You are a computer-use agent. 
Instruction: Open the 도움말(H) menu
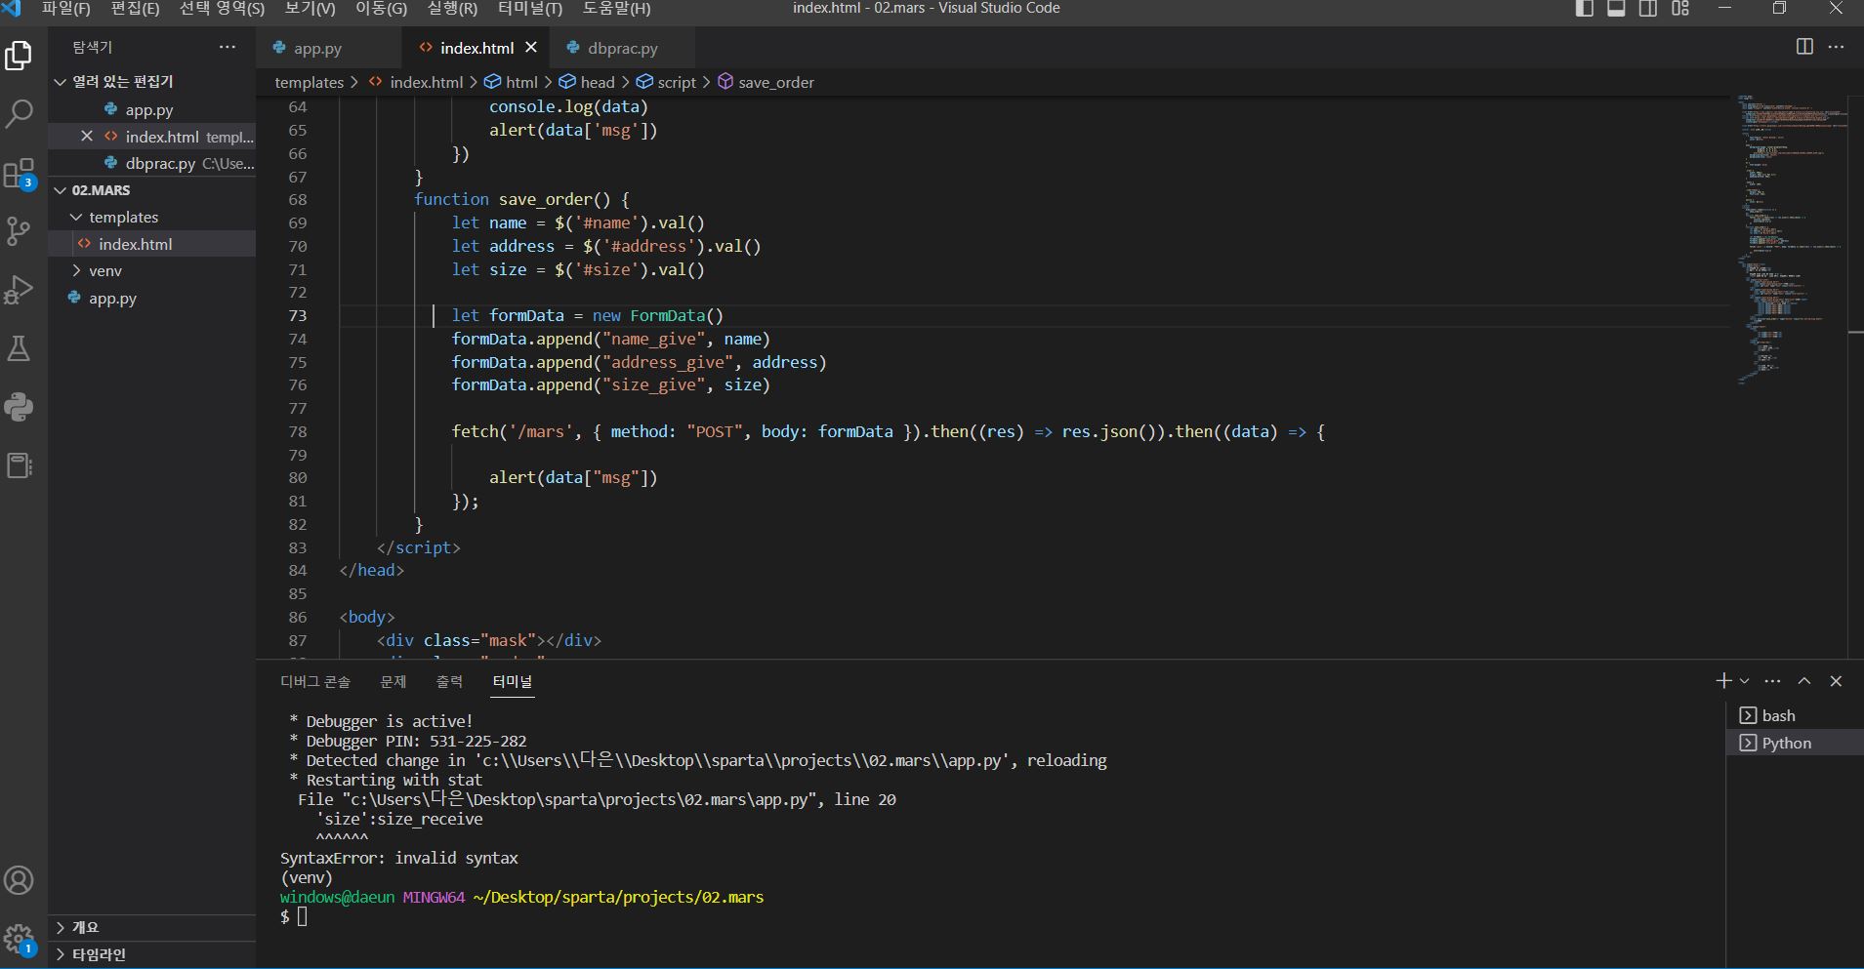(616, 9)
